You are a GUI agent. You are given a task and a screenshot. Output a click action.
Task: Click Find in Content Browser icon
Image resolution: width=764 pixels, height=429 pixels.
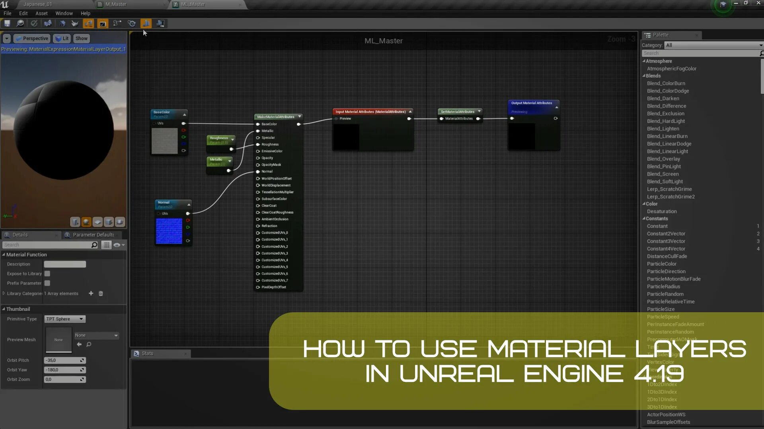[x=20, y=23]
